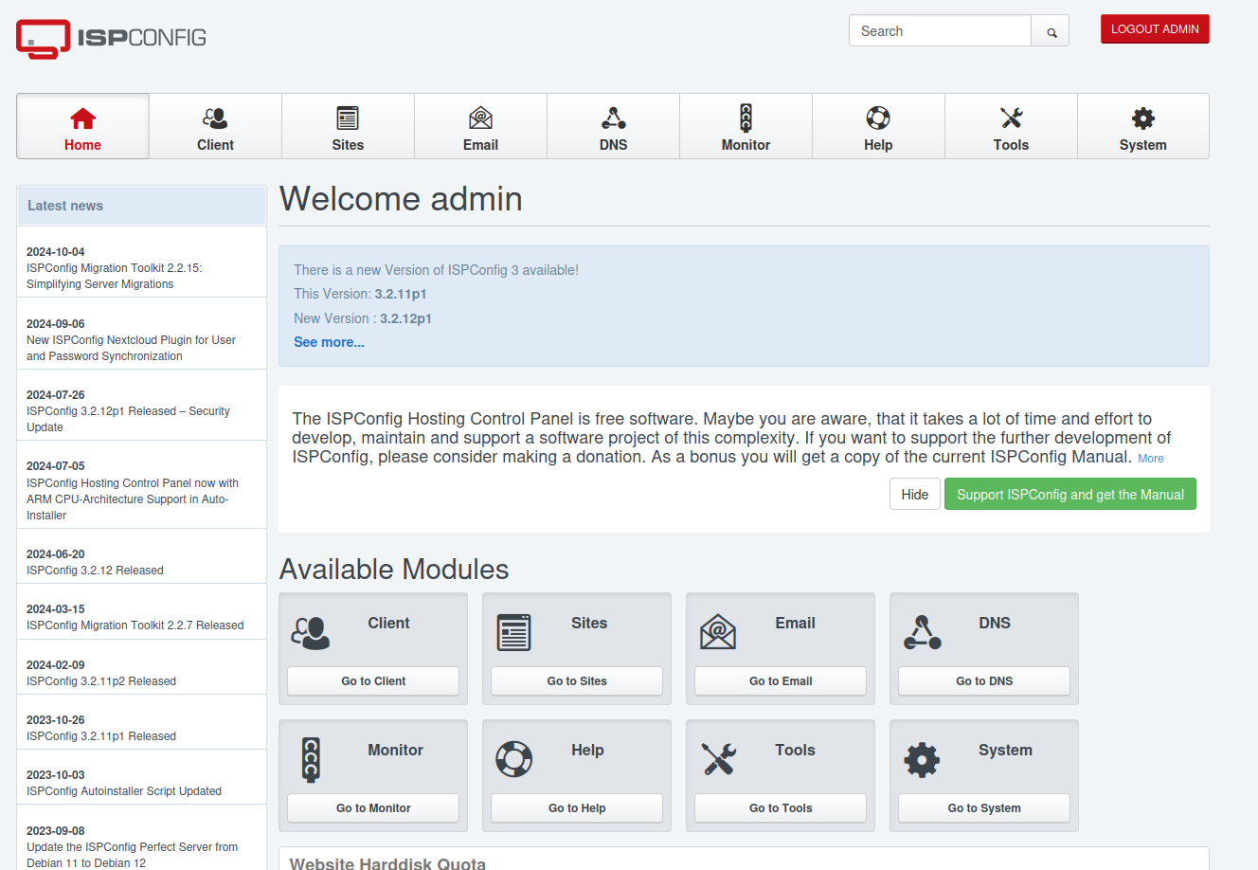Select the Email tab label

480,145
